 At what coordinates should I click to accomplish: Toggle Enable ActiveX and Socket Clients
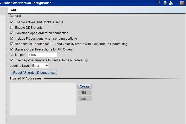point(11,22)
